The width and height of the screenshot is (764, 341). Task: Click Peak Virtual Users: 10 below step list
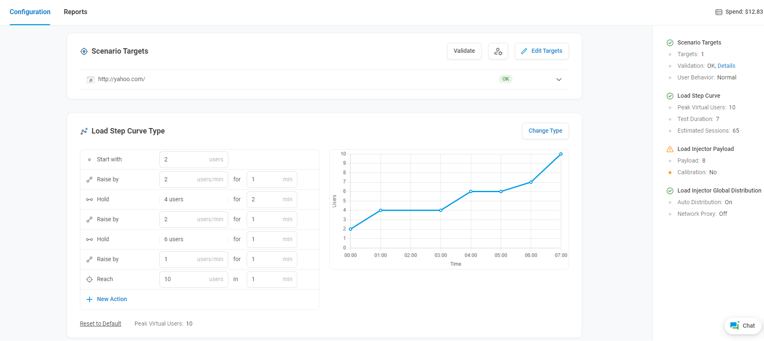tap(164, 324)
